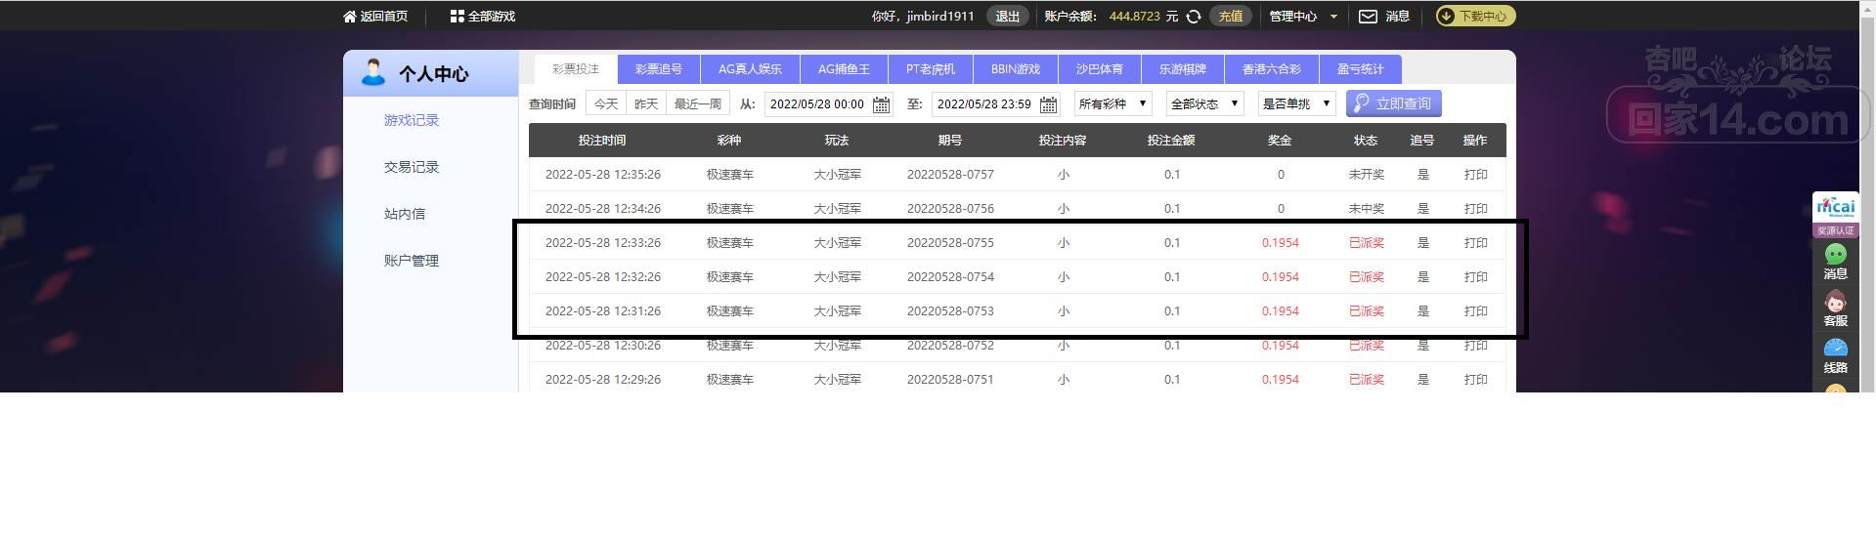Click 打印 for period 20220528-0756
The height and width of the screenshot is (535, 1876).
[1476, 209]
